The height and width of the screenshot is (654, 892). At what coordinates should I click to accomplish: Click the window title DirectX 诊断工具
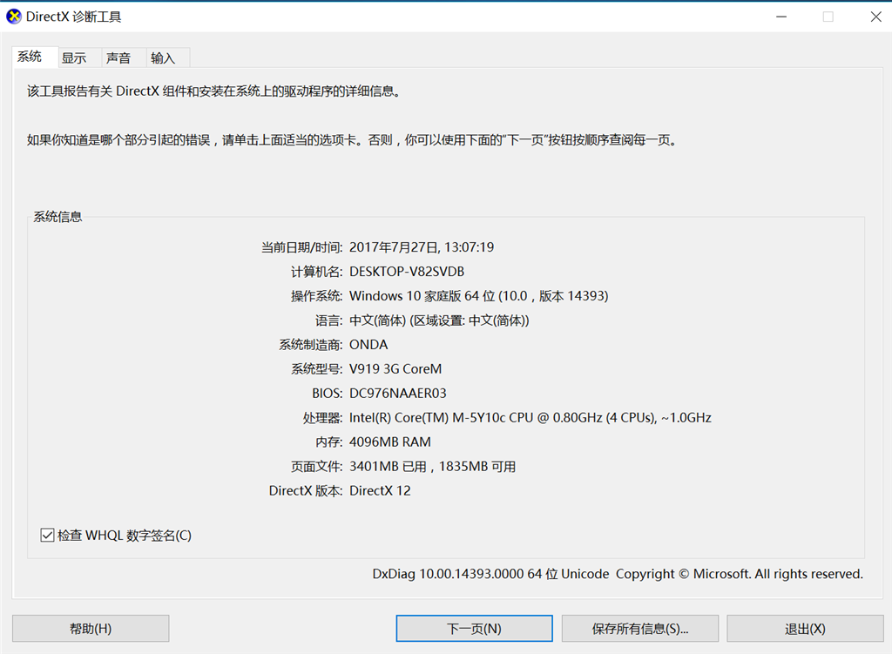coord(73,17)
